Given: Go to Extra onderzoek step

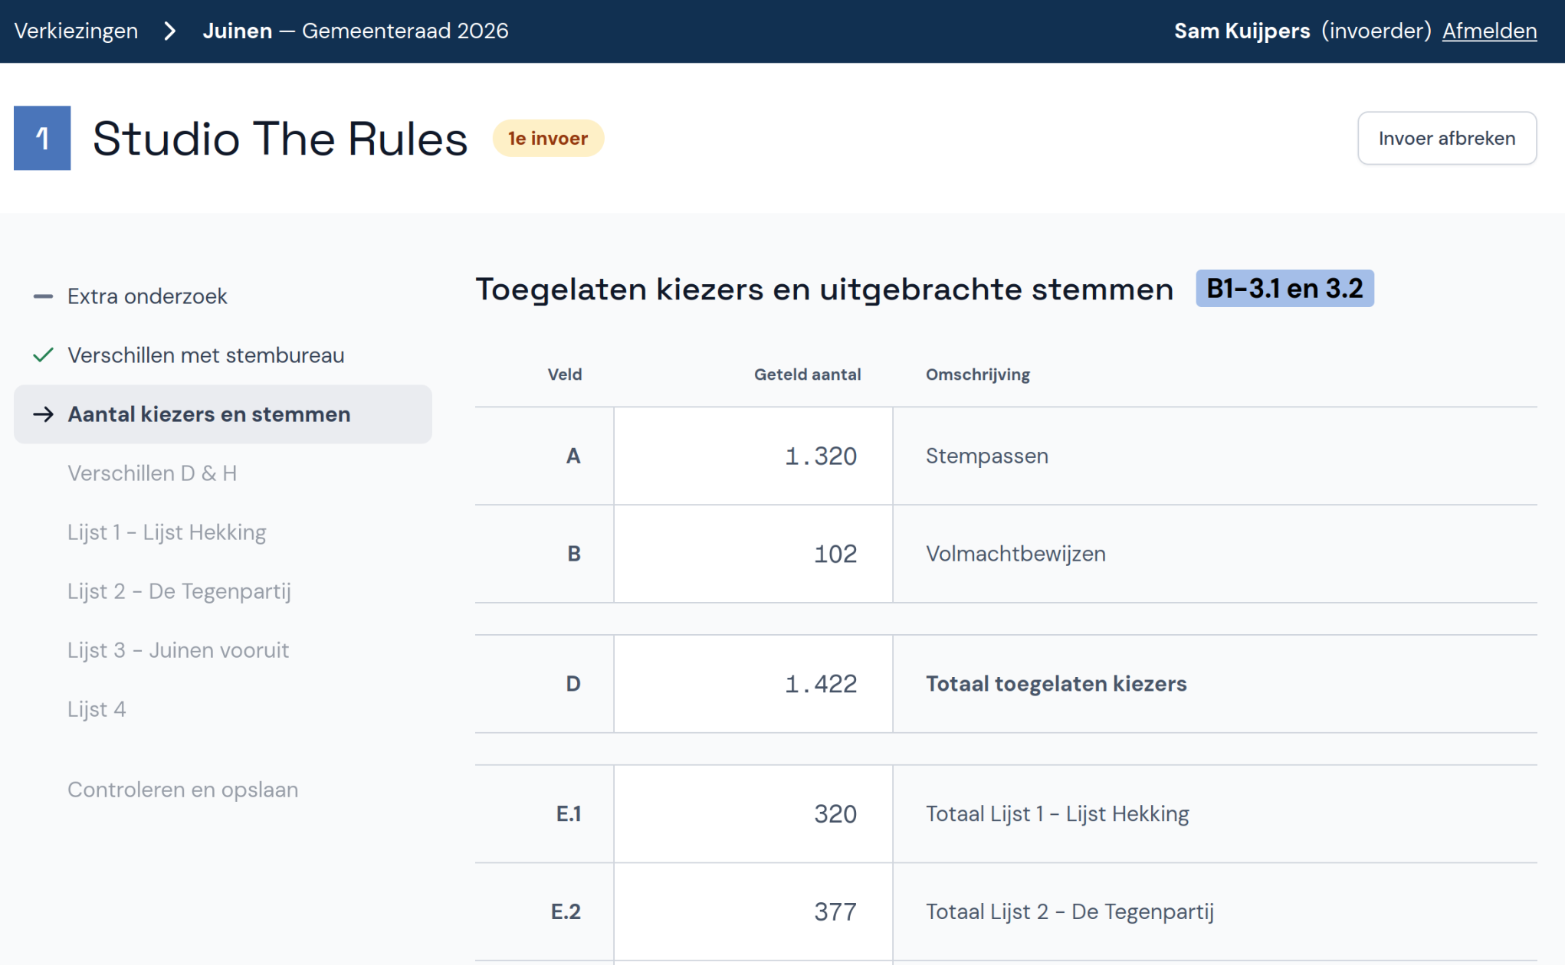Looking at the screenshot, I should (147, 296).
